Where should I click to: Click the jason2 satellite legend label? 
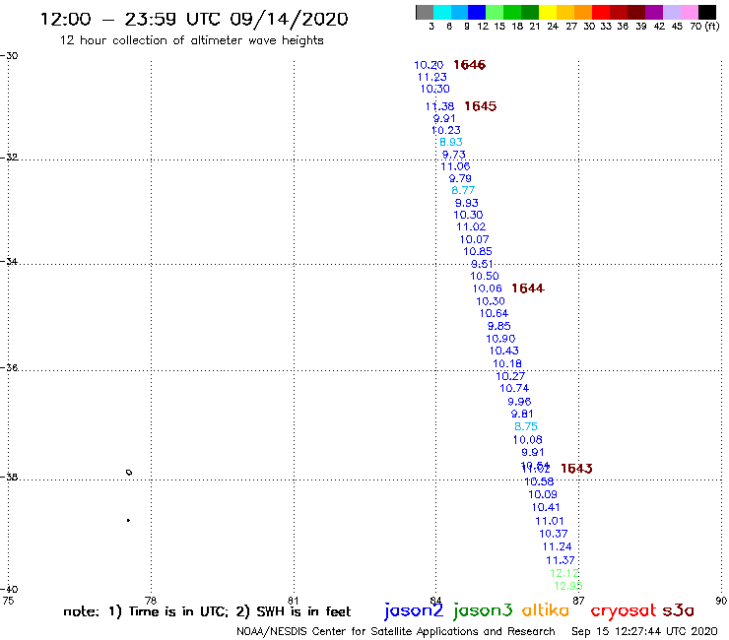point(414,611)
